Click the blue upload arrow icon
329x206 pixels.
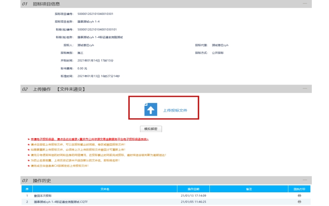click(x=150, y=109)
